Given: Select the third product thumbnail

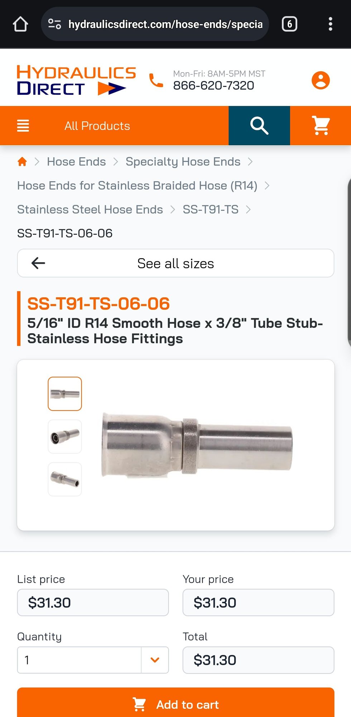Looking at the screenshot, I should click(65, 479).
